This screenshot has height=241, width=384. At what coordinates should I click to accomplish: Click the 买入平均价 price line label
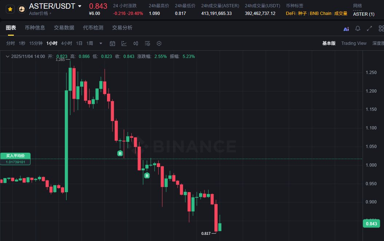15,156
